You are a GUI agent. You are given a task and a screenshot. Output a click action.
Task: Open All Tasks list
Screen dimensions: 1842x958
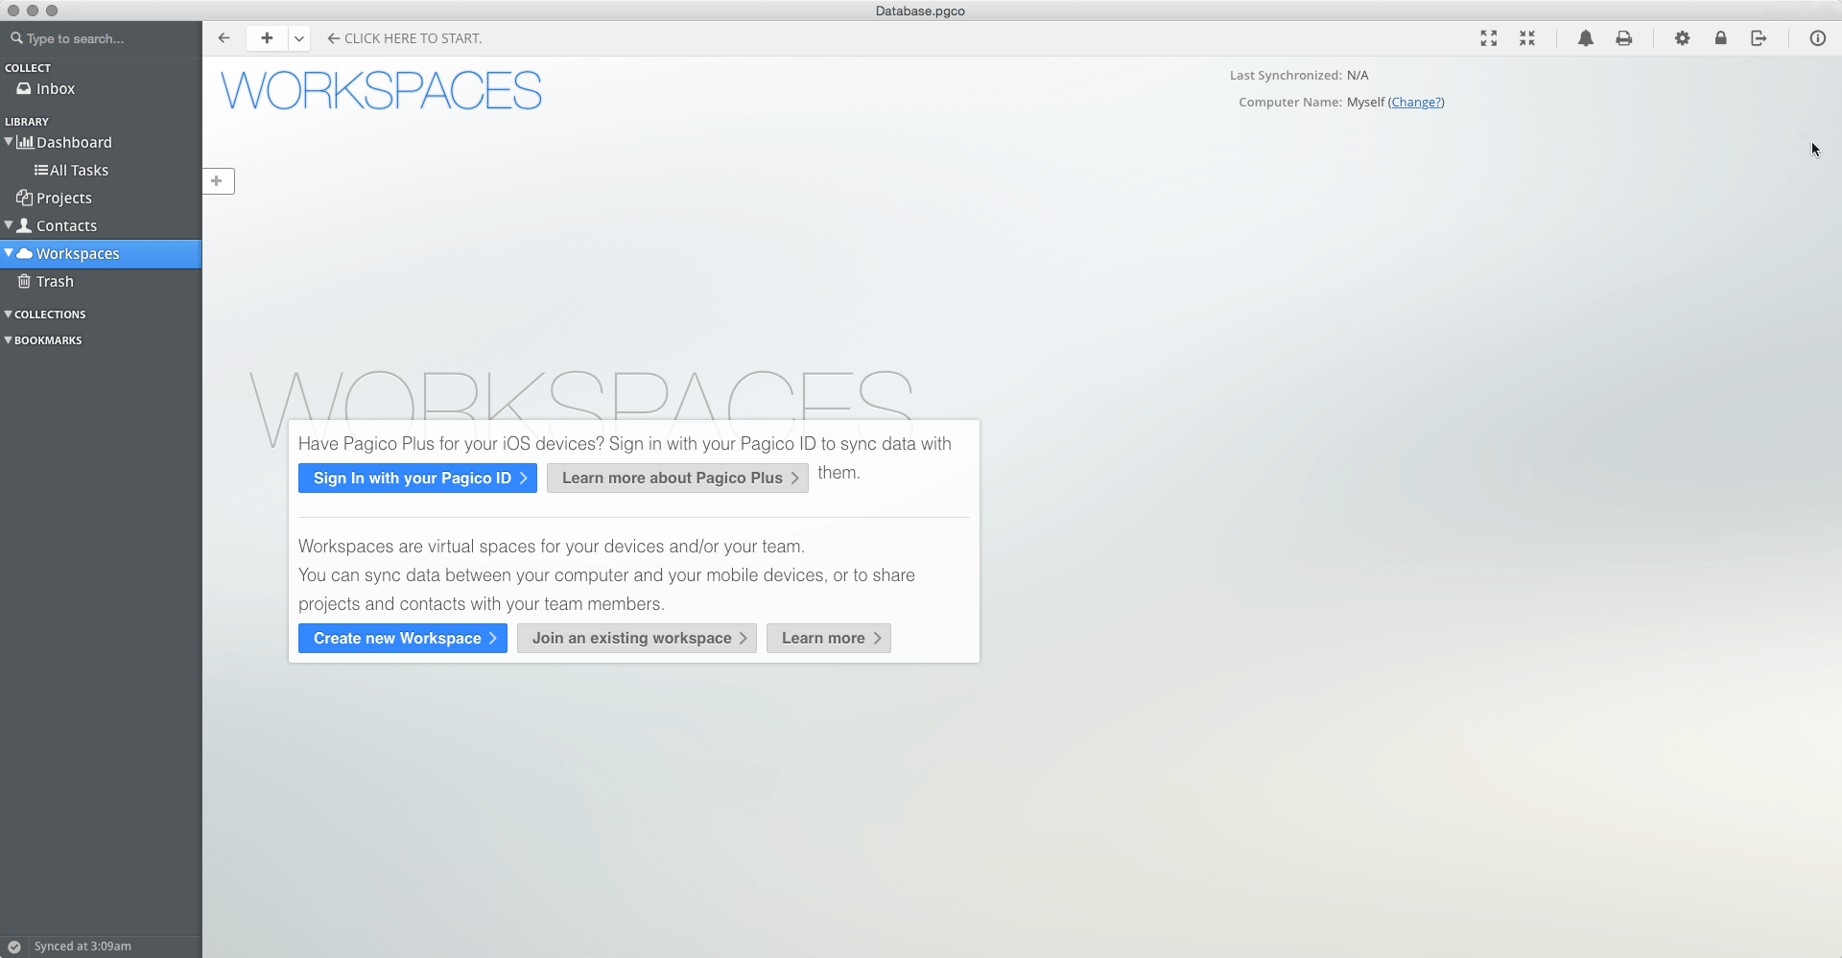[79, 171]
